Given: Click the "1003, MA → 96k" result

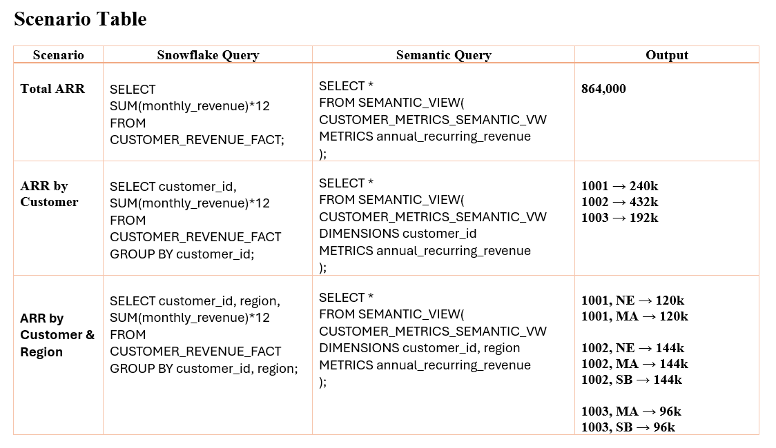Looking at the screenshot, I should [631, 411].
